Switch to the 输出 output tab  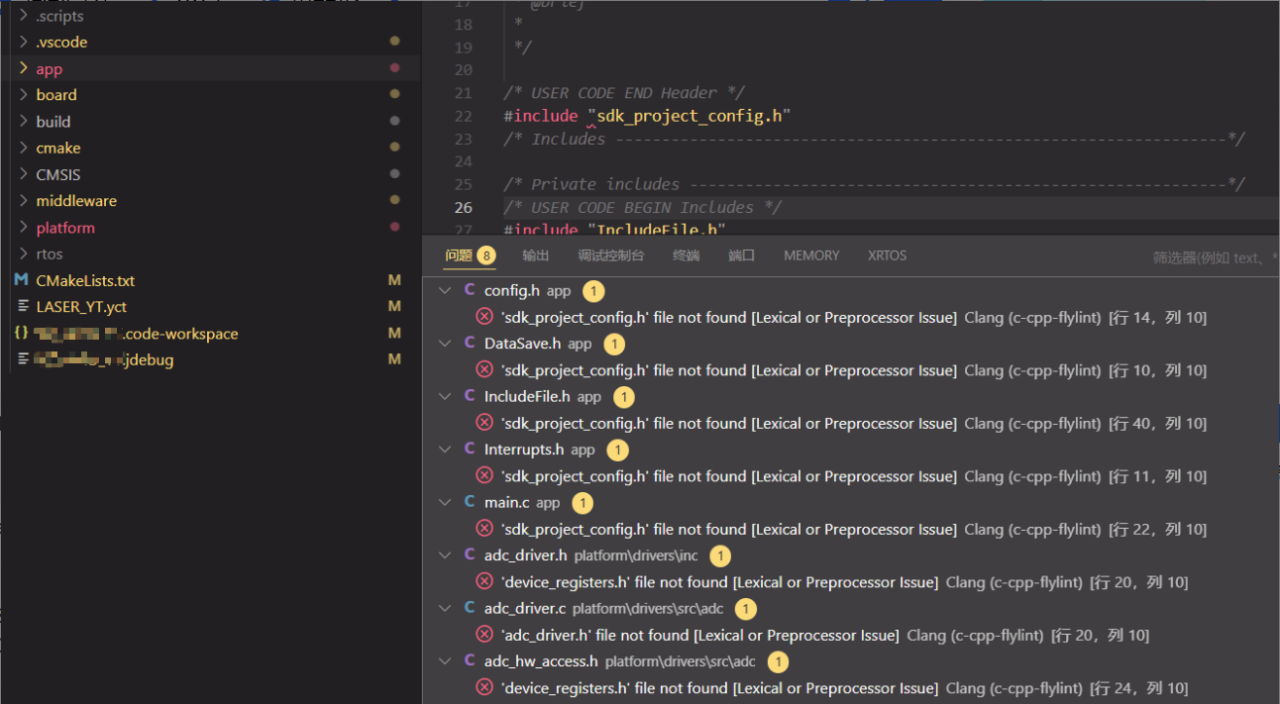coord(536,255)
